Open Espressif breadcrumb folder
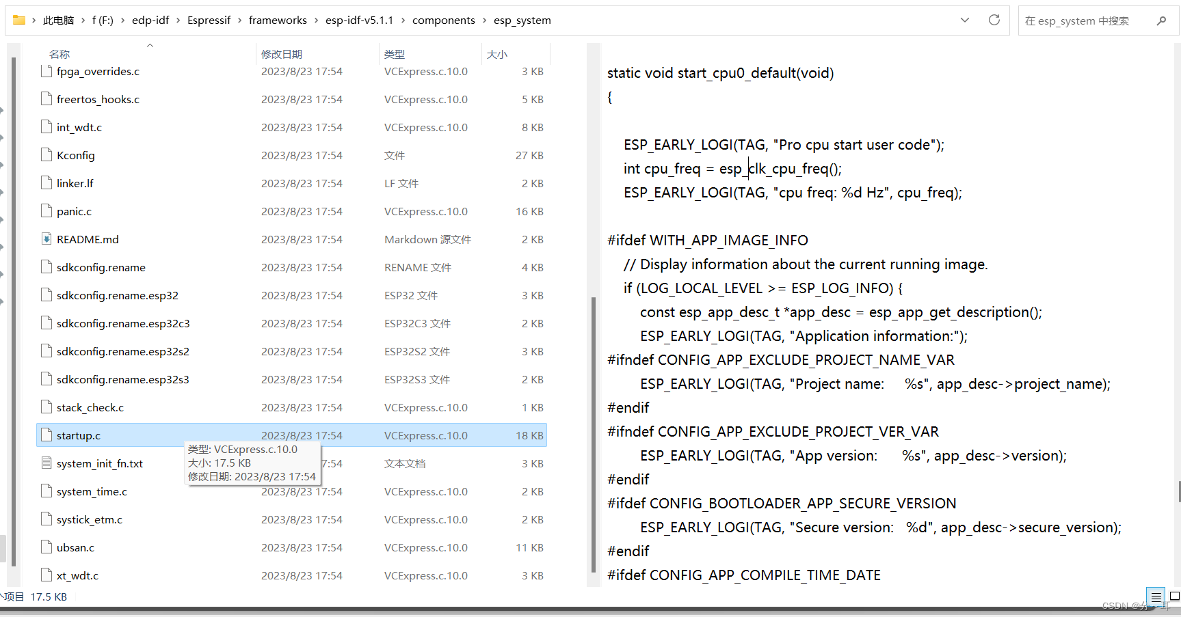 tap(209, 20)
